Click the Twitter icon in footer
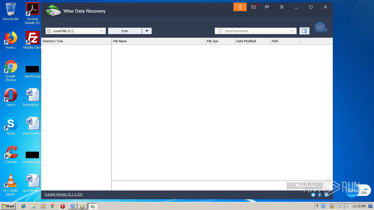 [x=326, y=195]
